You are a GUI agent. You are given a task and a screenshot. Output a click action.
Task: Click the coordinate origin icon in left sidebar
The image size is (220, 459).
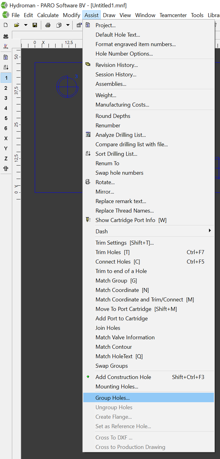pos(6,46)
